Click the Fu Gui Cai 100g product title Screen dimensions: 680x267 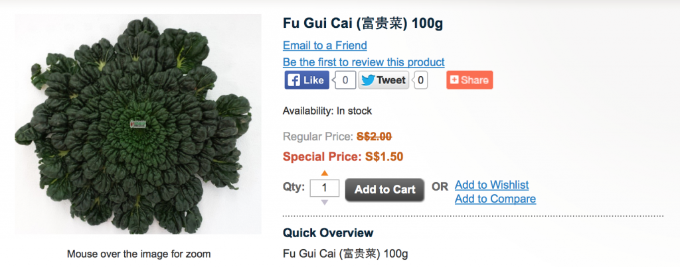(363, 23)
